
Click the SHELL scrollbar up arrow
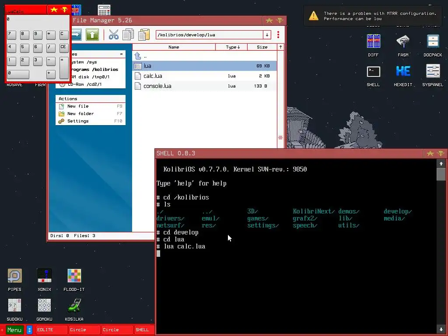[x=441, y=164]
